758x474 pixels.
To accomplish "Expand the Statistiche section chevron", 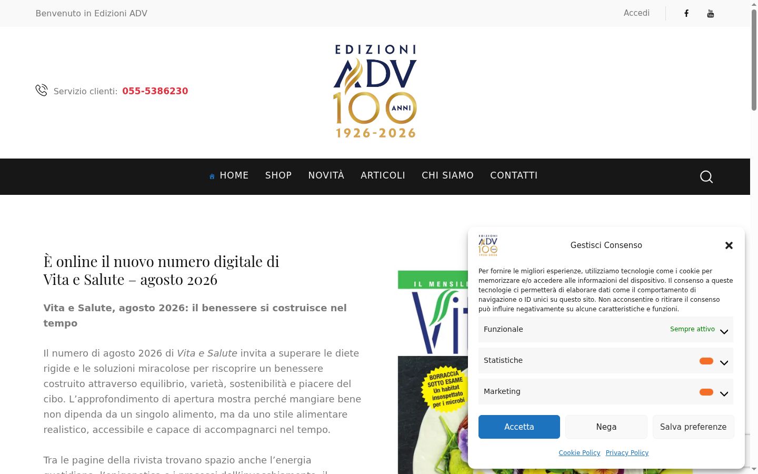I will (724, 363).
